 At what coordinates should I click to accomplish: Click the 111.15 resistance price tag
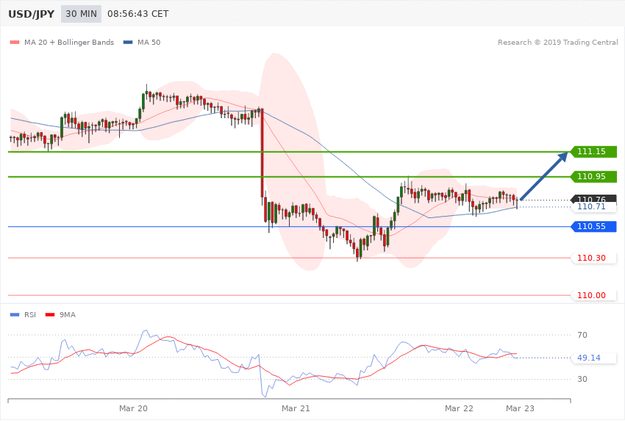593,151
